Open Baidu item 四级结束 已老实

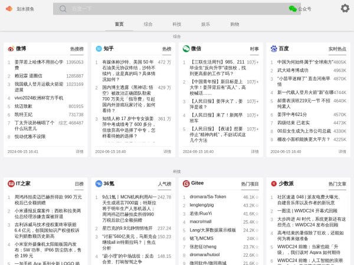pos(293,123)
